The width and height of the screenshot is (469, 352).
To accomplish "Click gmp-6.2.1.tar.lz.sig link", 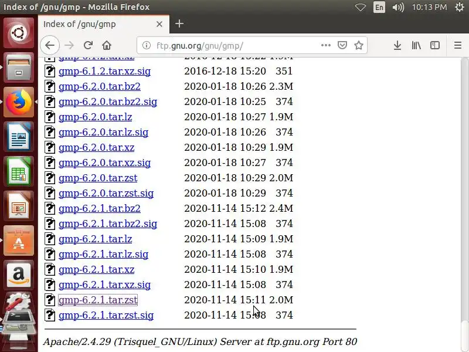I will click(104, 255).
